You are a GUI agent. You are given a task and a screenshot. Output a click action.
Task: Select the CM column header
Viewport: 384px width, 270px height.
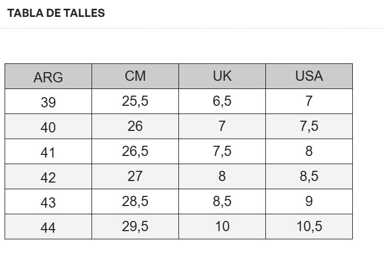[x=135, y=76]
